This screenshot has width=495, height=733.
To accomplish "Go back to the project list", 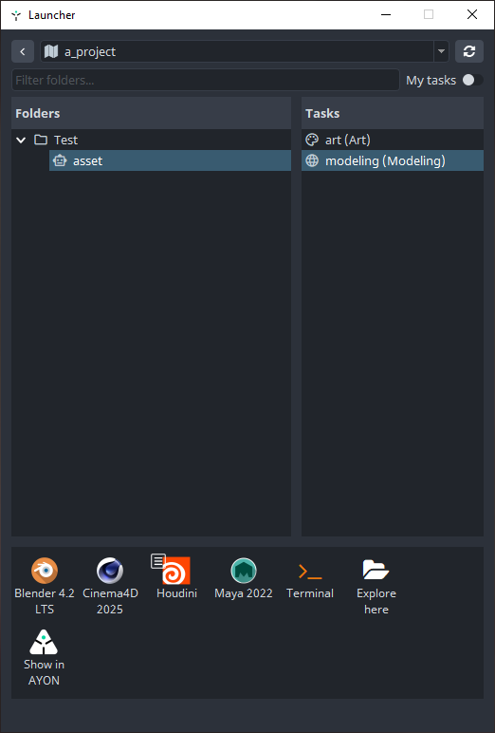I will pyautogui.click(x=23, y=51).
